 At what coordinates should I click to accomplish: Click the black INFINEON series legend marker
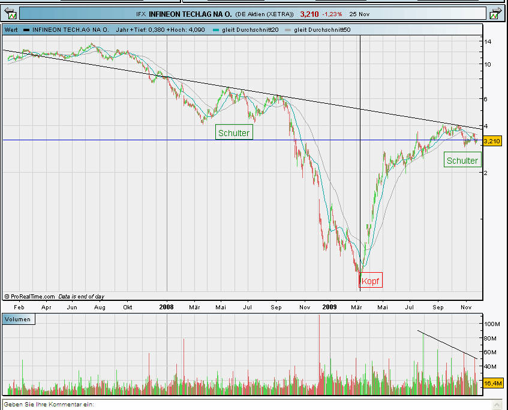tap(26, 30)
